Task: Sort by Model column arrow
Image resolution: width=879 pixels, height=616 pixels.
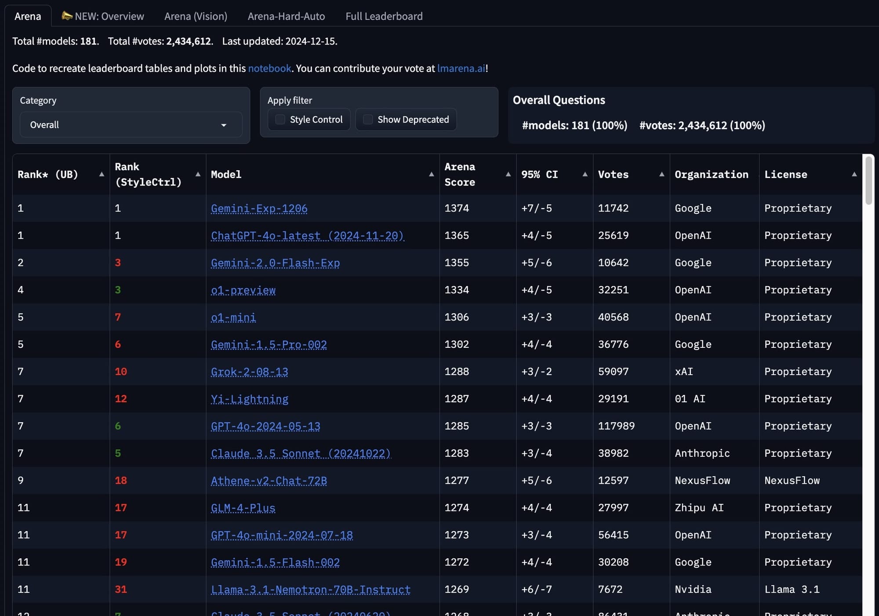Action: pos(431,174)
